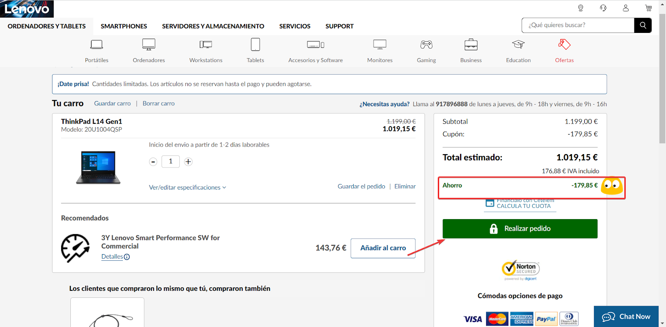Click the American Express payment logo
666x327 pixels.
(522, 319)
